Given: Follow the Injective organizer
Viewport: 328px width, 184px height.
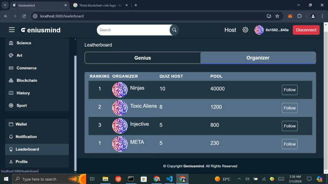Looking at the screenshot, I should coord(289,126).
